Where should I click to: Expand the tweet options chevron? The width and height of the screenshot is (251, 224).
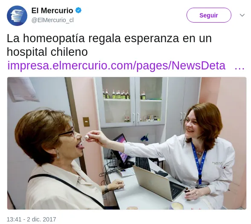pos(242,15)
